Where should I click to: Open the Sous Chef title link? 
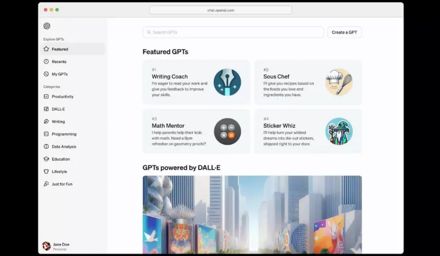point(276,76)
